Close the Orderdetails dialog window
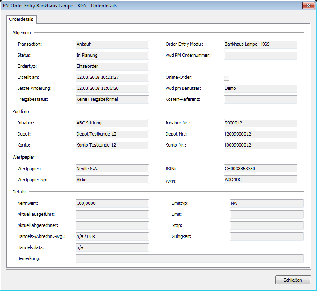Screen dimensions: 317x291 [x=307, y=5]
